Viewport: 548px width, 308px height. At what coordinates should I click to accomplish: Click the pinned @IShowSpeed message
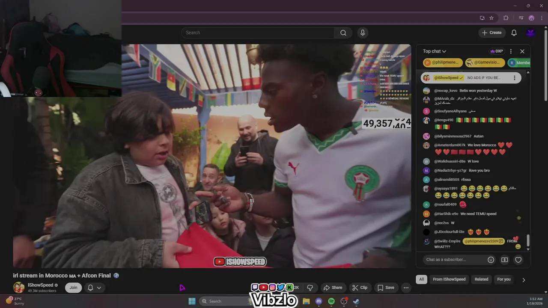pos(471,78)
